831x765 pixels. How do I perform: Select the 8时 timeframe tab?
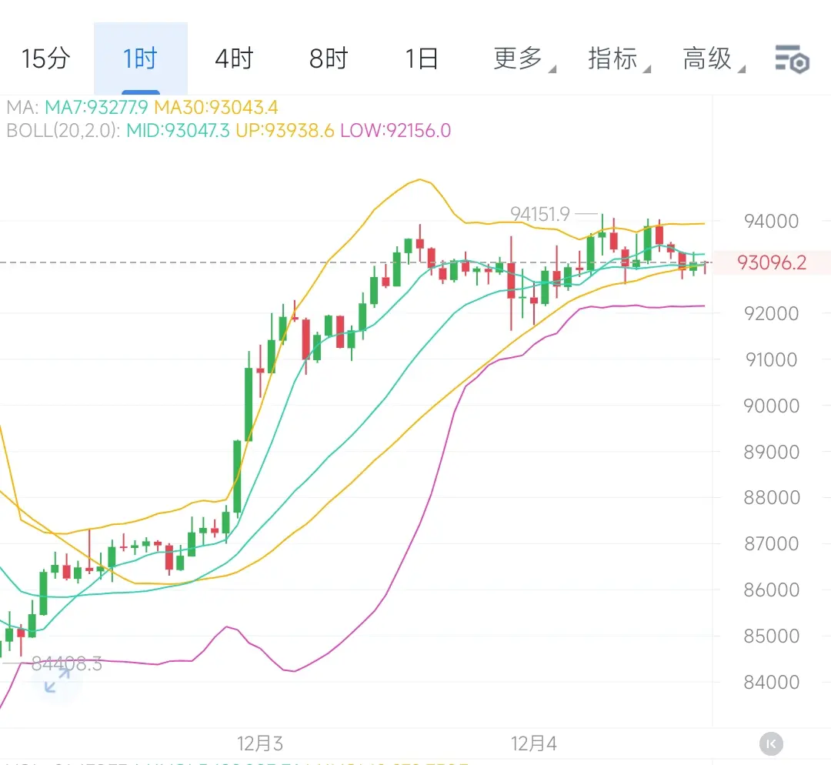[x=329, y=58]
